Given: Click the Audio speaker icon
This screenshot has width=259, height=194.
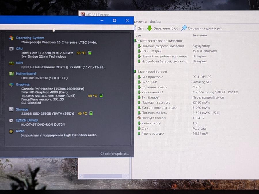Looking at the screenshot, I should (11, 131).
